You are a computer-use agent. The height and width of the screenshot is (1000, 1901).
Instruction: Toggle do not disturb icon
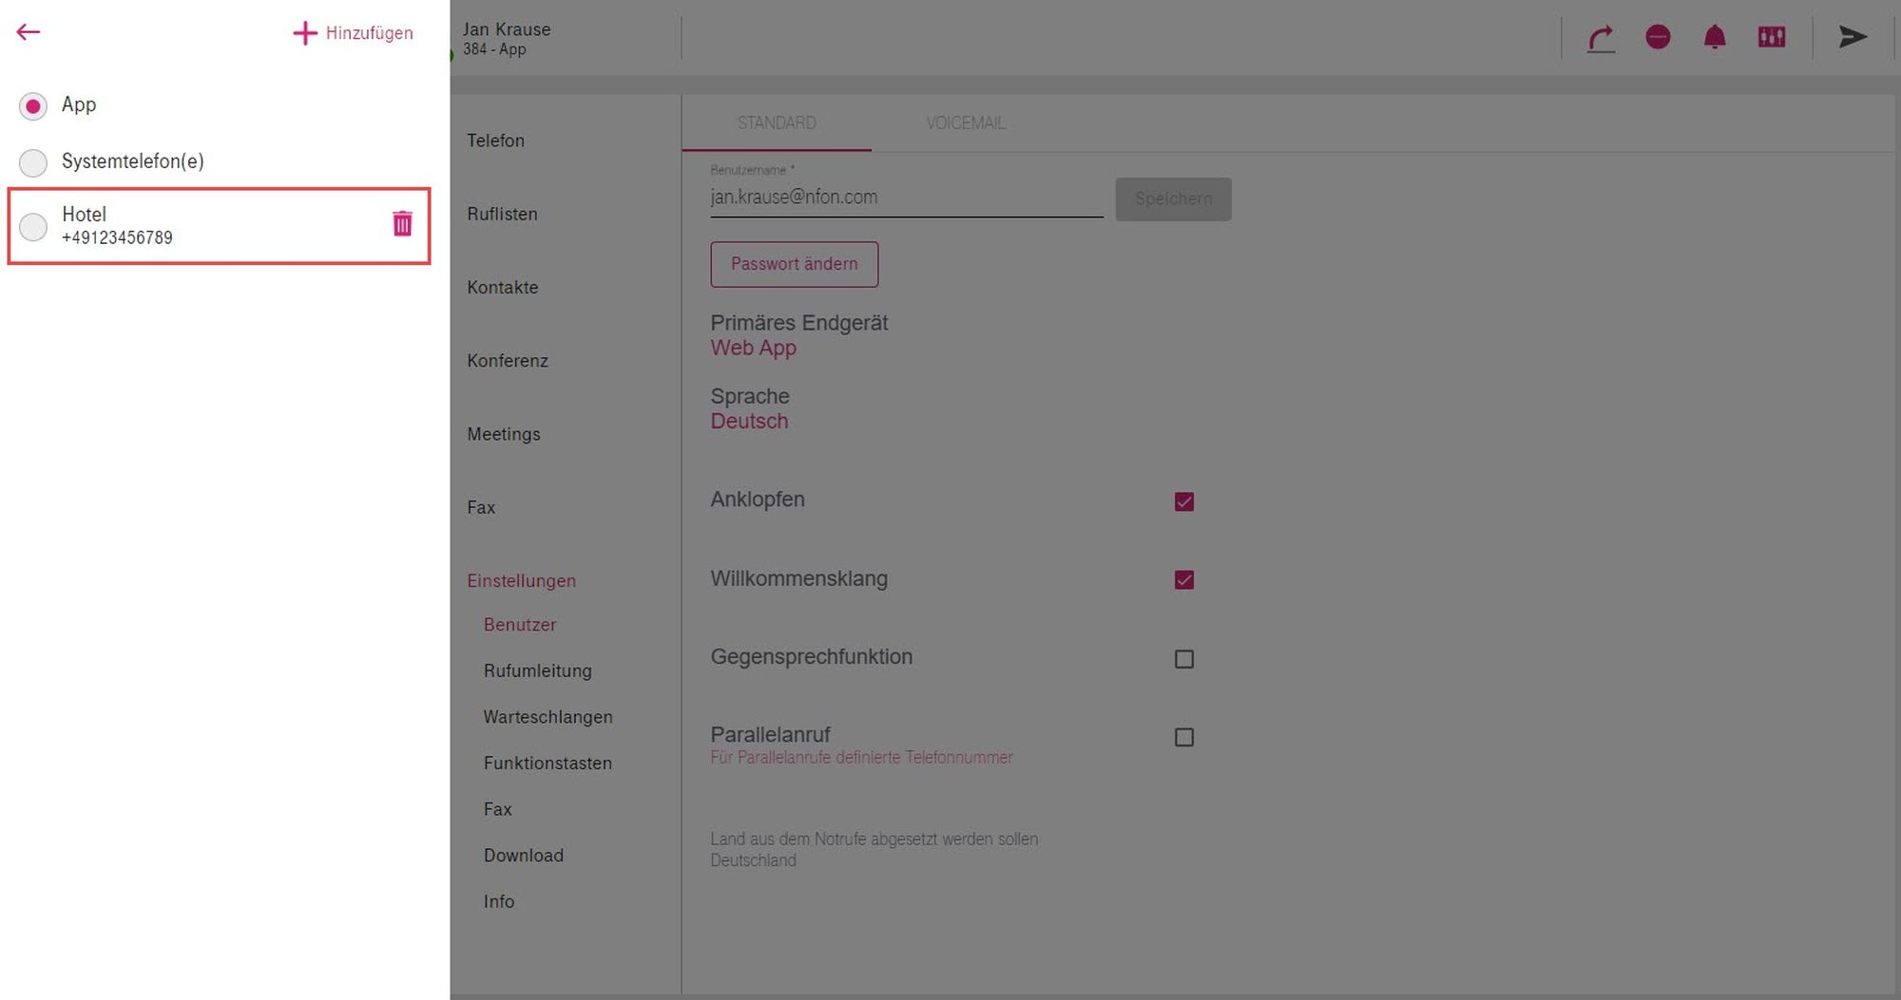click(1658, 37)
